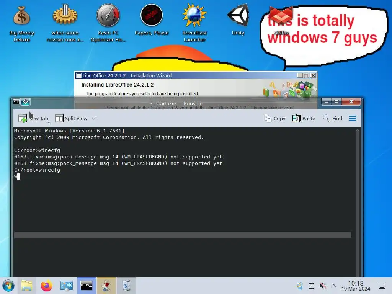The width and height of the screenshot is (392, 294).
Task: Click the show desktop button
Action: pyautogui.click(x=382, y=286)
